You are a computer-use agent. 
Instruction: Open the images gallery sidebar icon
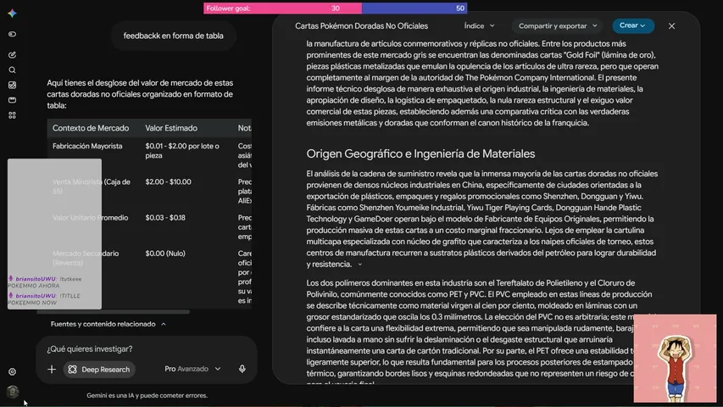[13, 86]
